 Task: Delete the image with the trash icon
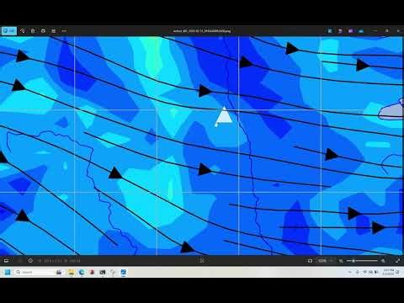(x=33, y=31)
